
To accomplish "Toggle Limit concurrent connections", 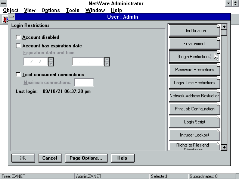I will (18, 75).
